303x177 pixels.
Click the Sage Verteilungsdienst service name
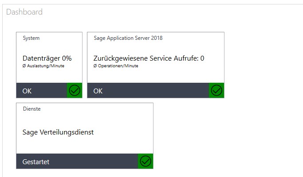[x=58, y=132]
